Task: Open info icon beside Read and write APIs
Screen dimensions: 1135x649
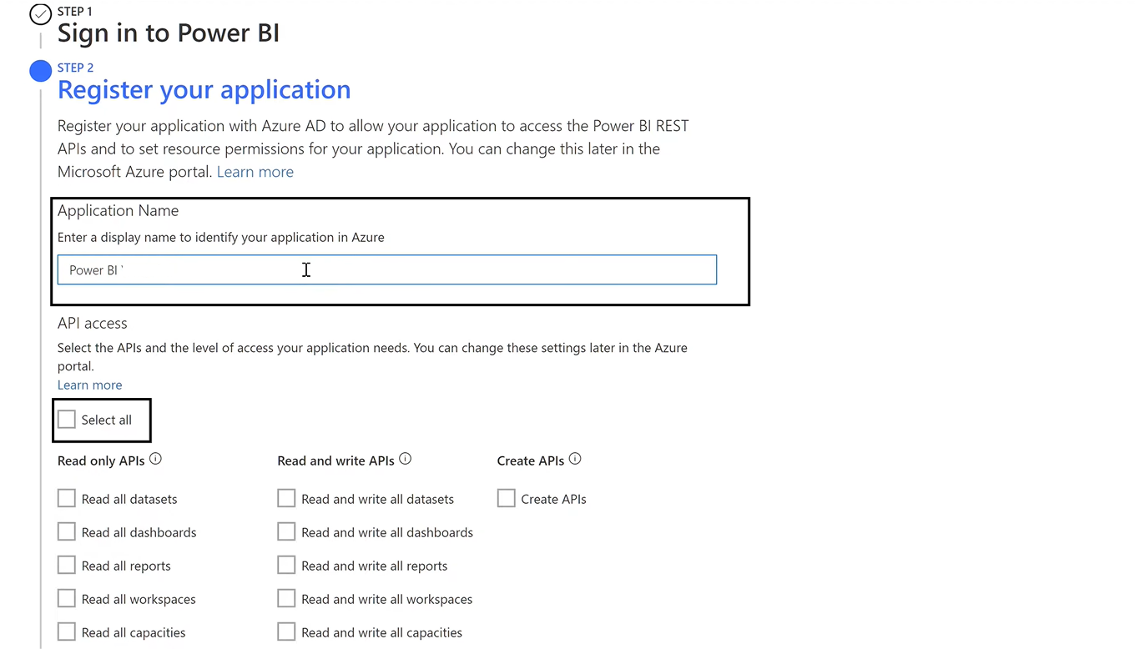Action: pos(406,459)
